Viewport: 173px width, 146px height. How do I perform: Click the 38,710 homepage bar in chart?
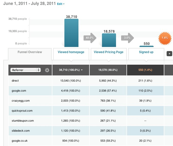[x=71, y=33]
